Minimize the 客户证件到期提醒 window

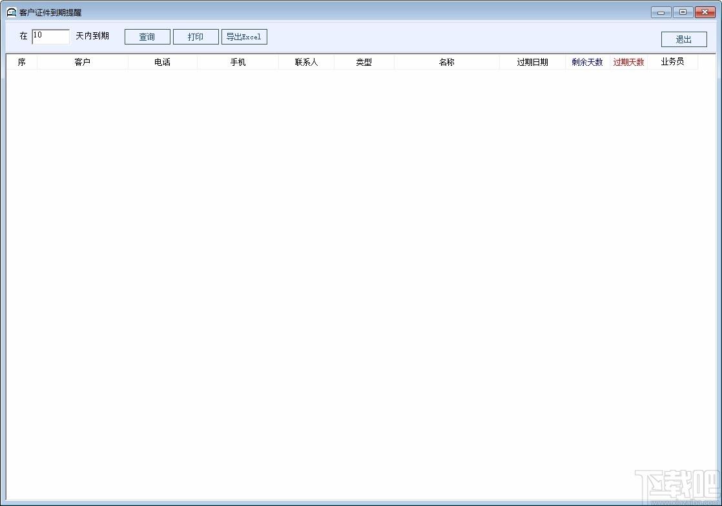pyautogui.click(x=661, y=12)
